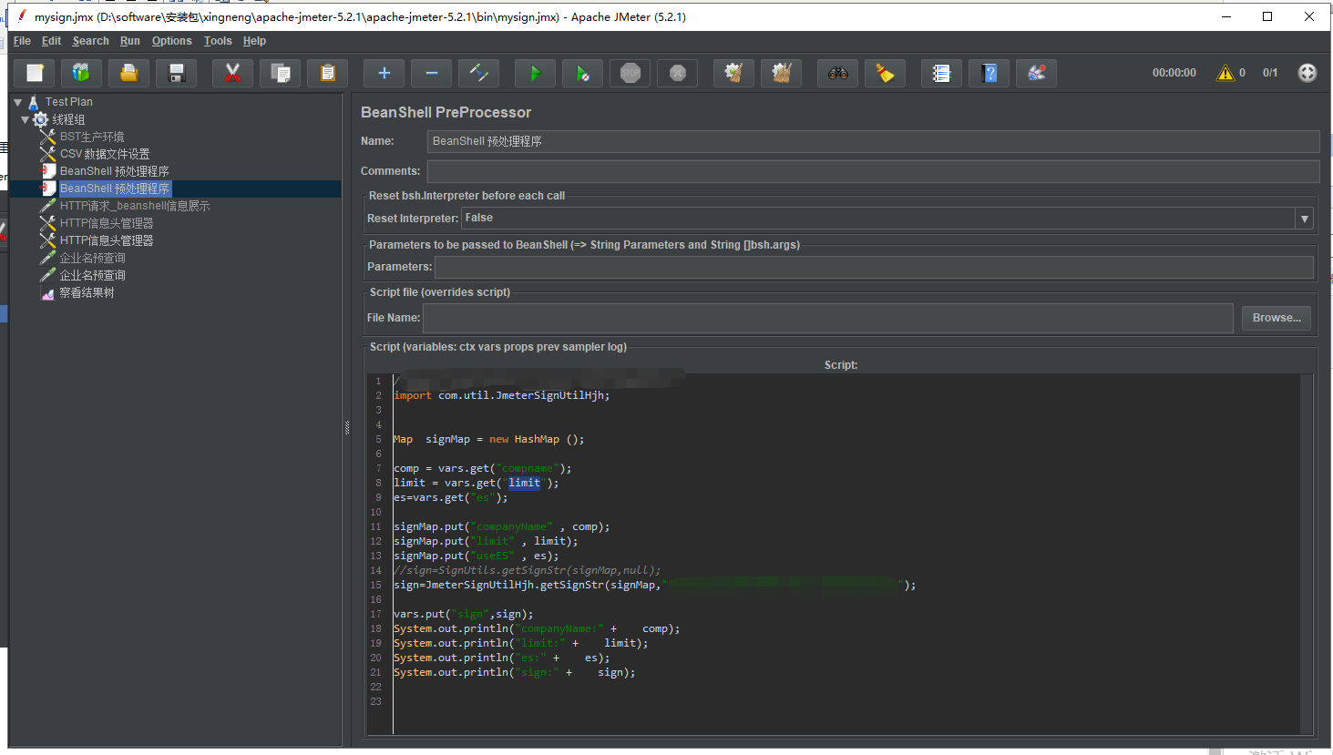Screen dimensions: 1333x755
Task: Open the Options menu
Action: click(x=171, y=41)
